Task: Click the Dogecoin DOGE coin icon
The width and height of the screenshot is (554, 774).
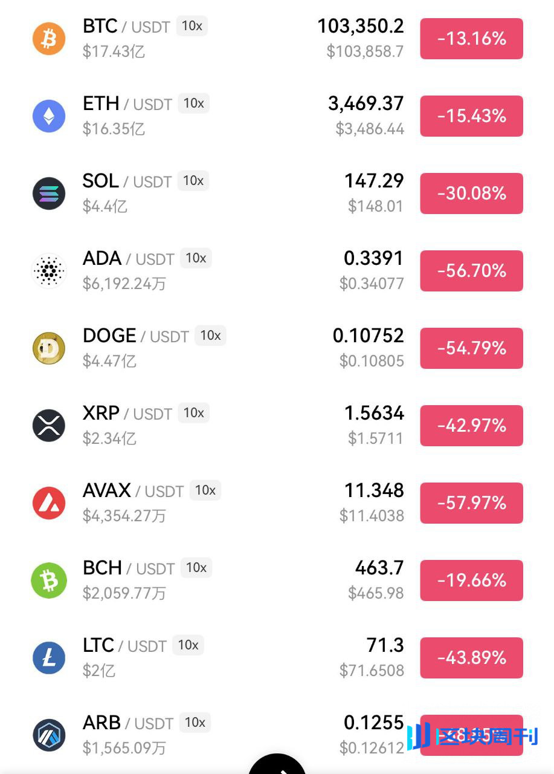Action: pyautogui.click(x=49, y=348)
